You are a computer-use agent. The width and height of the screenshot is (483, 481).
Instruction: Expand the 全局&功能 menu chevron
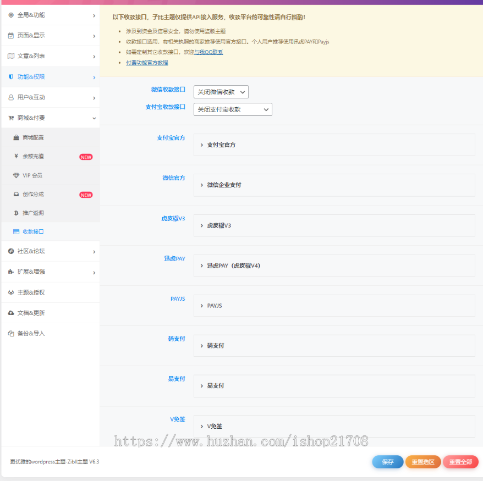pyautogui.click(x=94, y=15)
